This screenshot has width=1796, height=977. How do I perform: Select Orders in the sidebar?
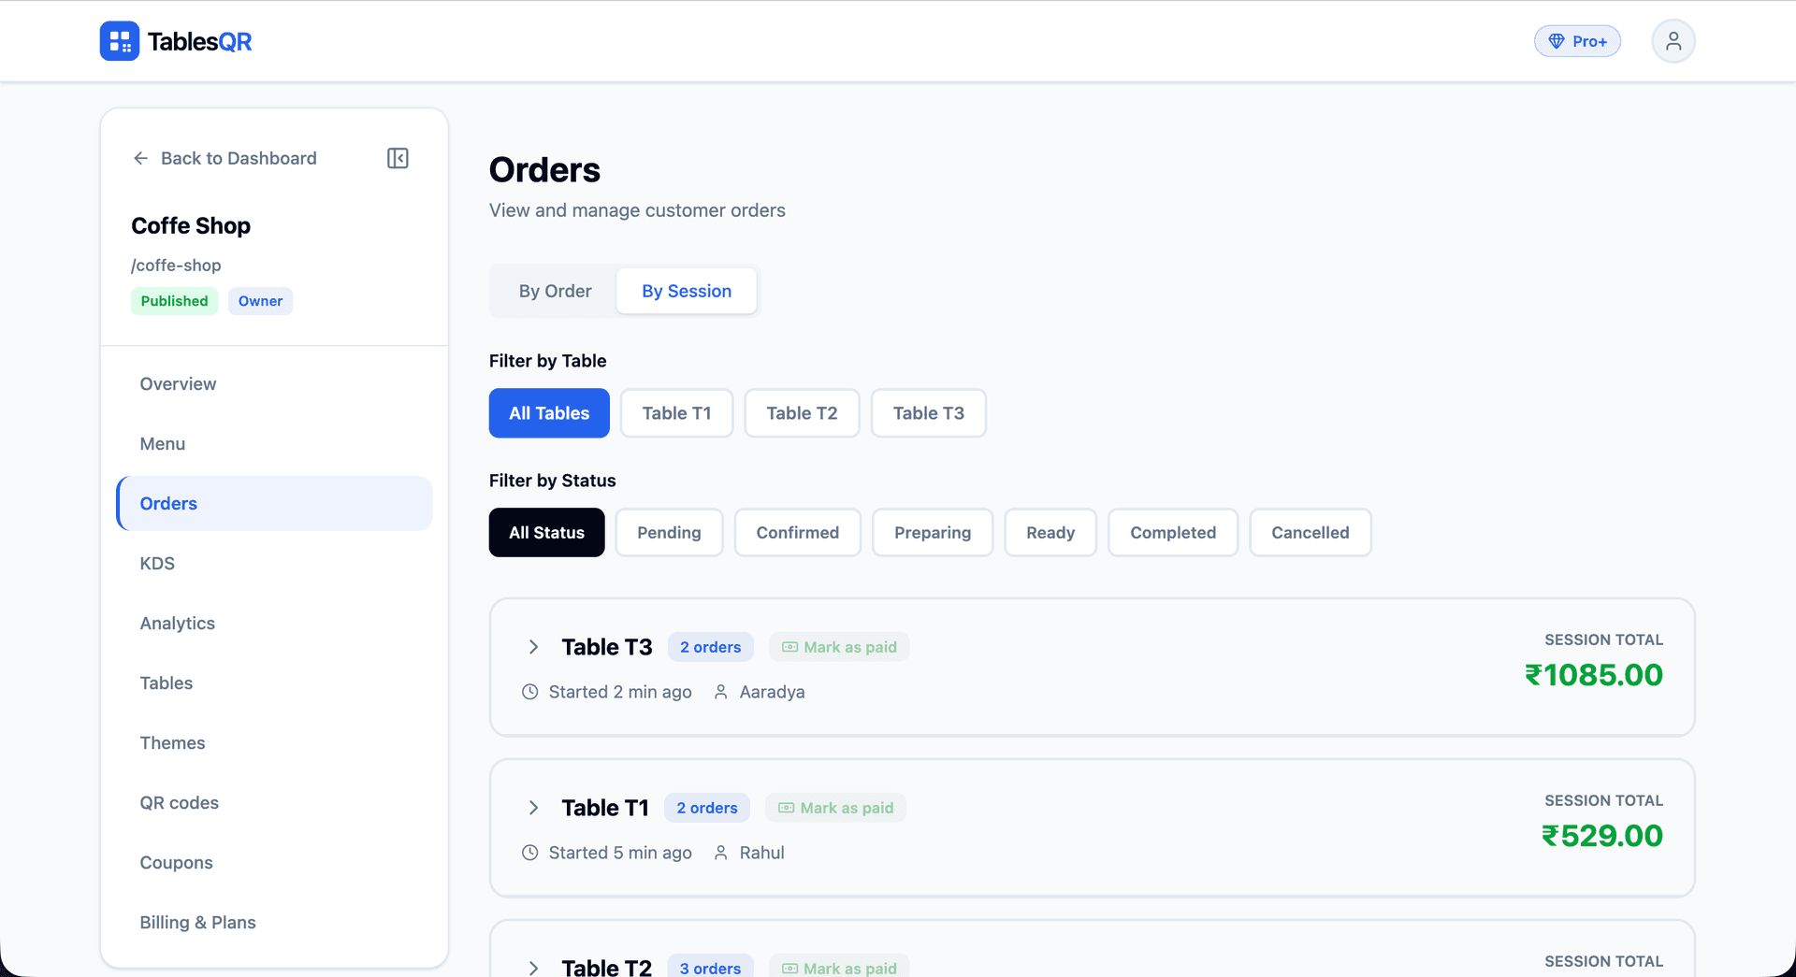(x=274, y=504)
